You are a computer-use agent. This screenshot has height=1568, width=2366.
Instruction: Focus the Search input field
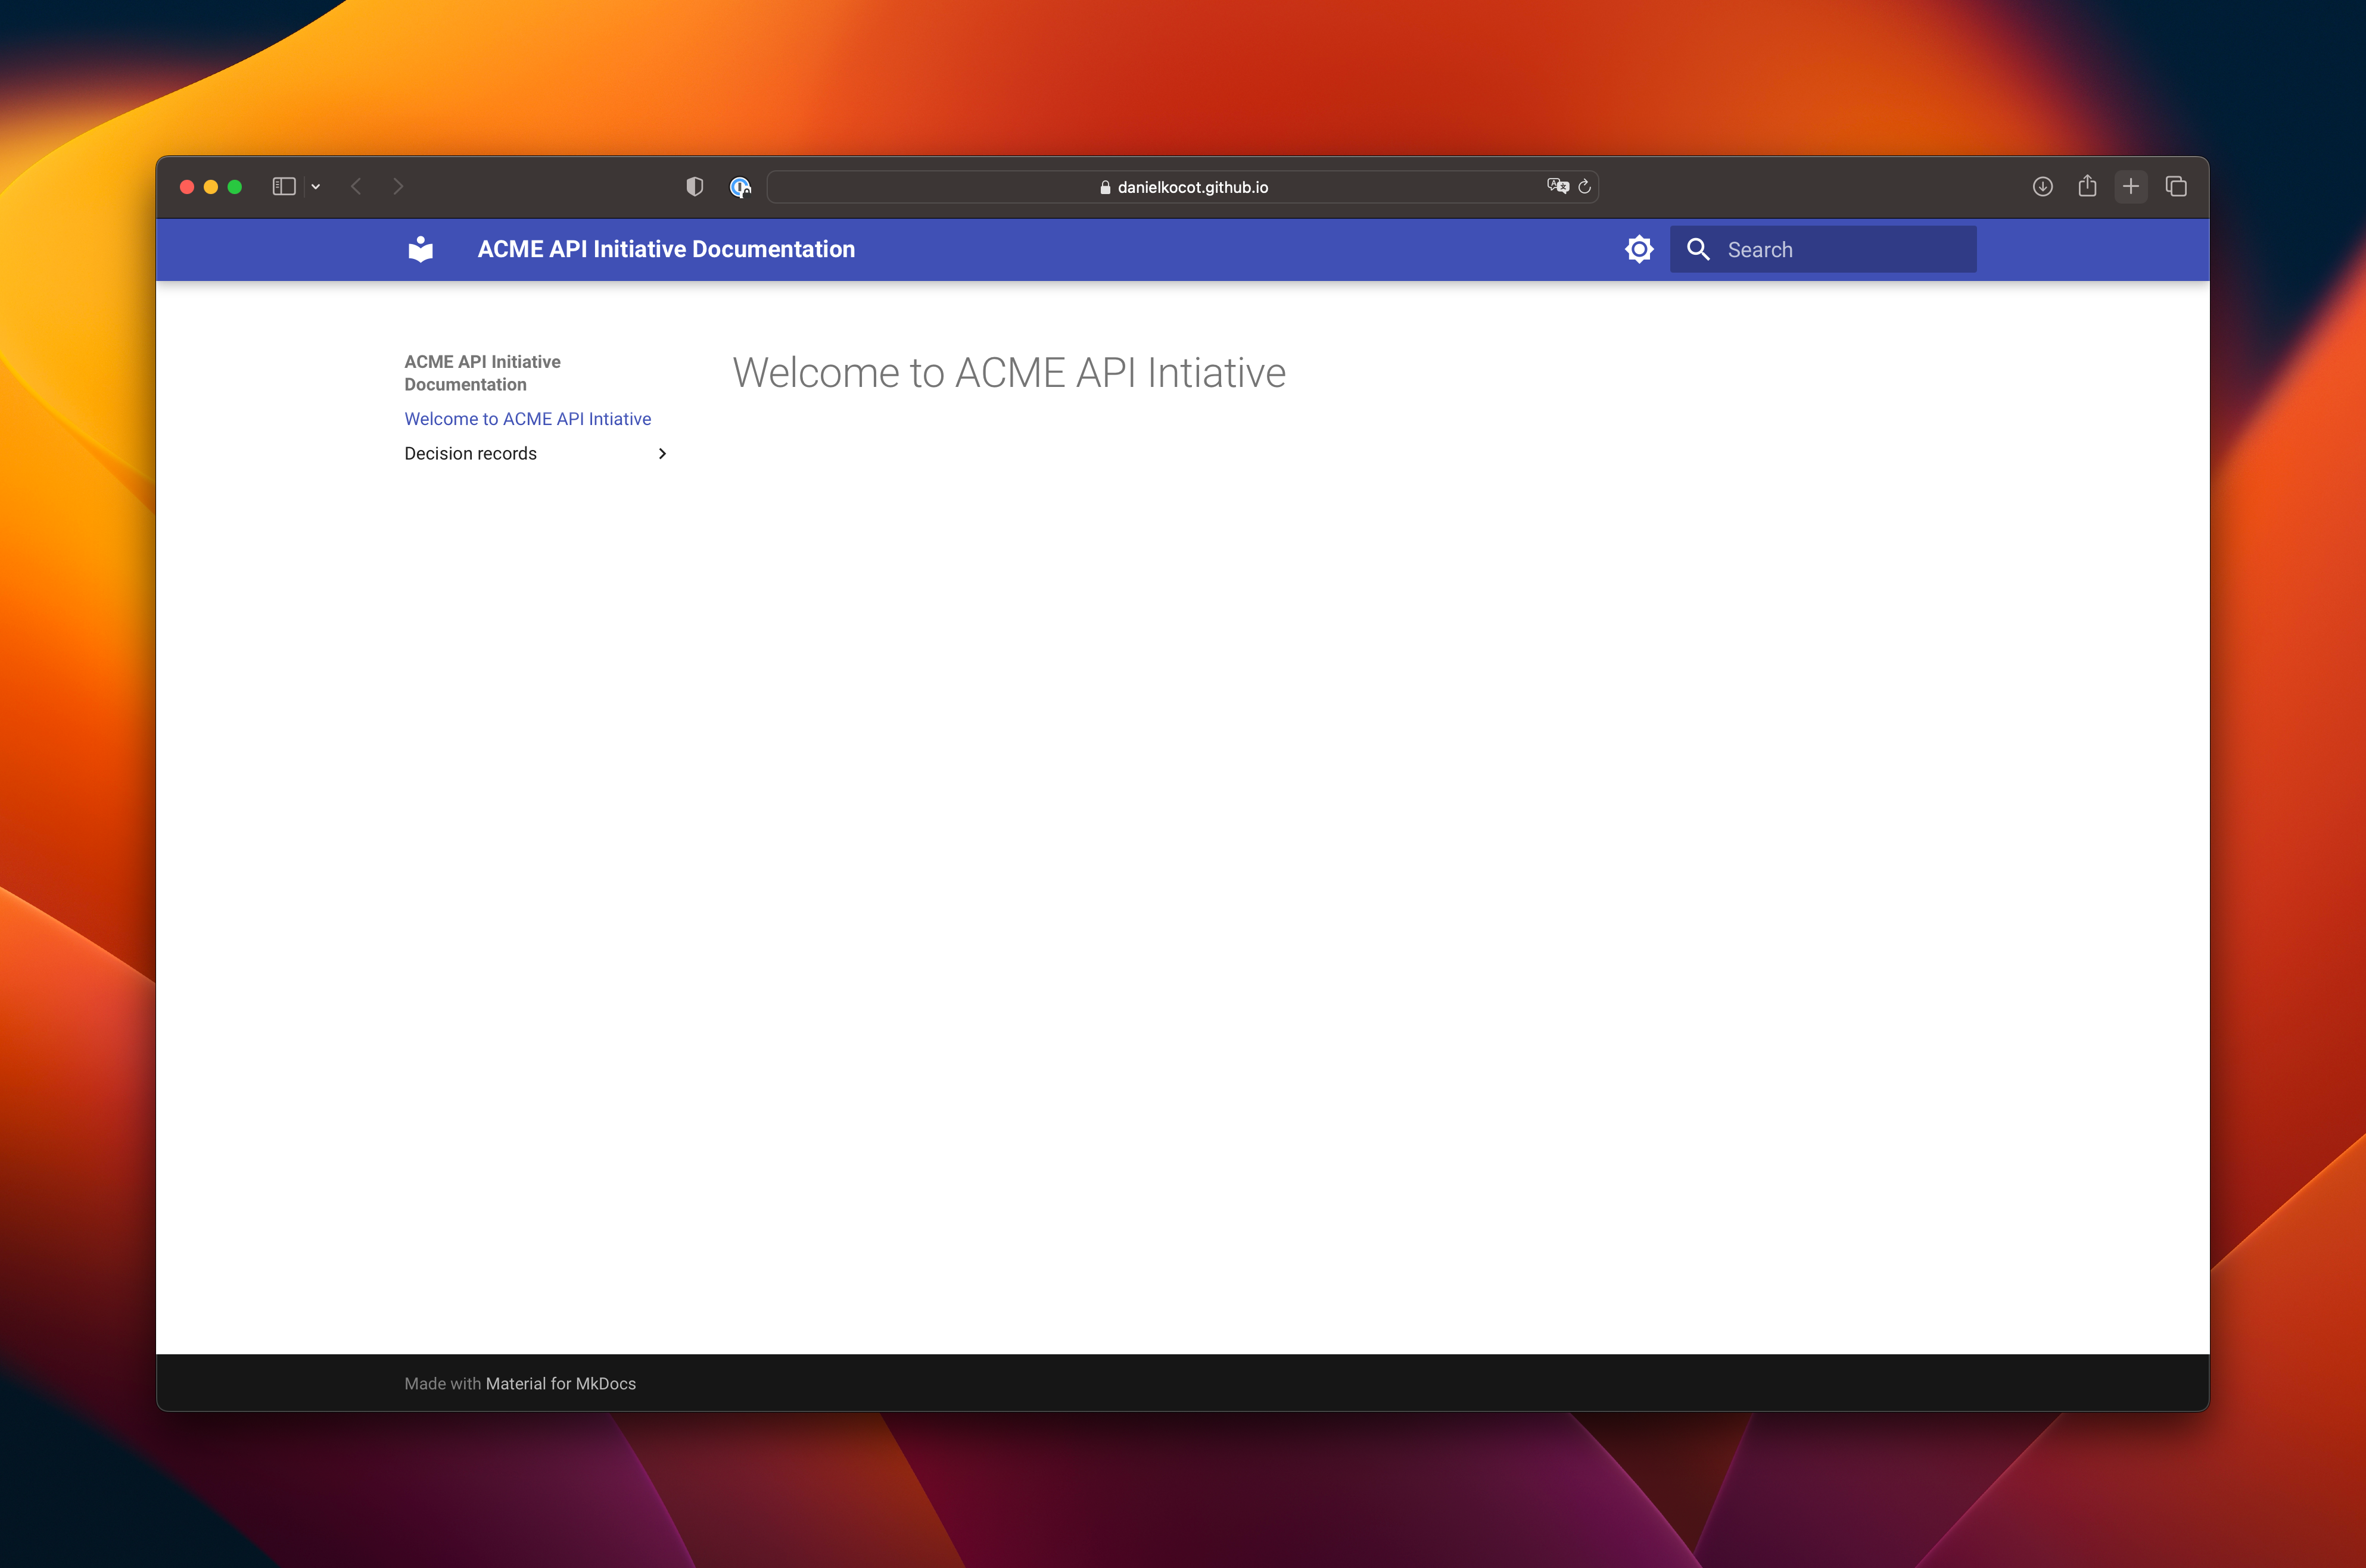pyautogui.click(x=1823, y=249)
